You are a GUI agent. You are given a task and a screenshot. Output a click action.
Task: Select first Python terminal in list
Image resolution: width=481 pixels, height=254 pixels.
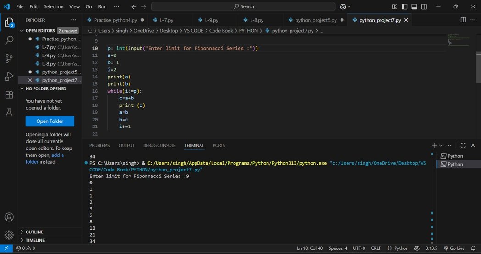pos(459,156)
